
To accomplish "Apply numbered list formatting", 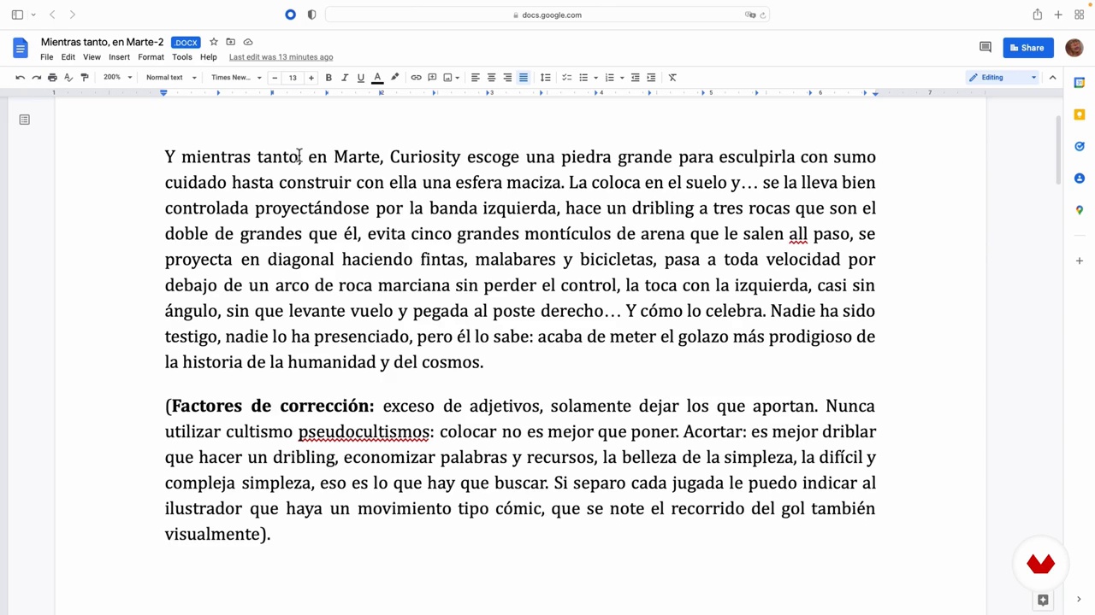I will click(x=609, y=78).
